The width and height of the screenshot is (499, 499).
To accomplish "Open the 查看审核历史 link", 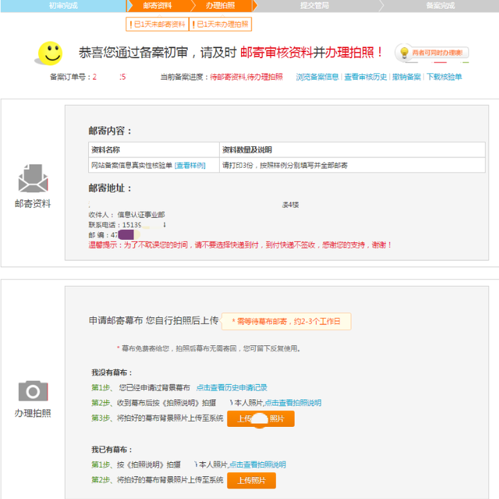I will pyautogui.click(x=365, y=77).
